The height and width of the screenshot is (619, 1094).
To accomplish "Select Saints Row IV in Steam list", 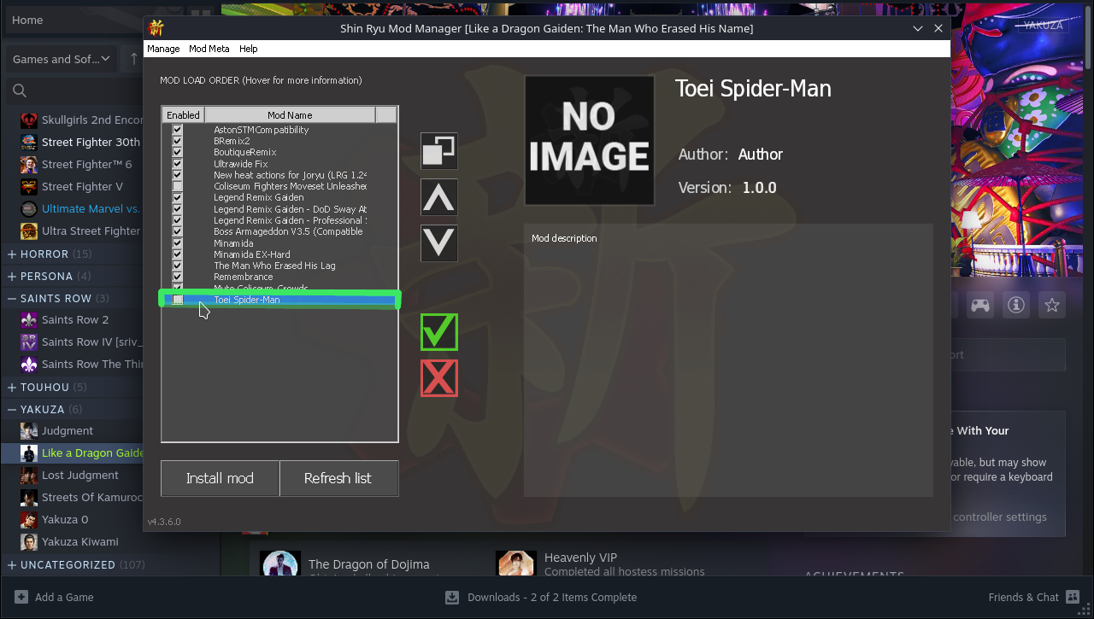I will click(91, 342).
